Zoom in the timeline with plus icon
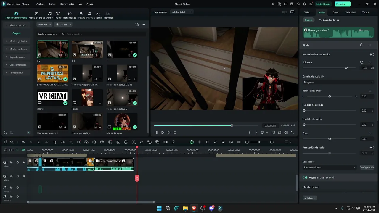The height and width of the screenshot is (213, 379). tap(272, 142)
